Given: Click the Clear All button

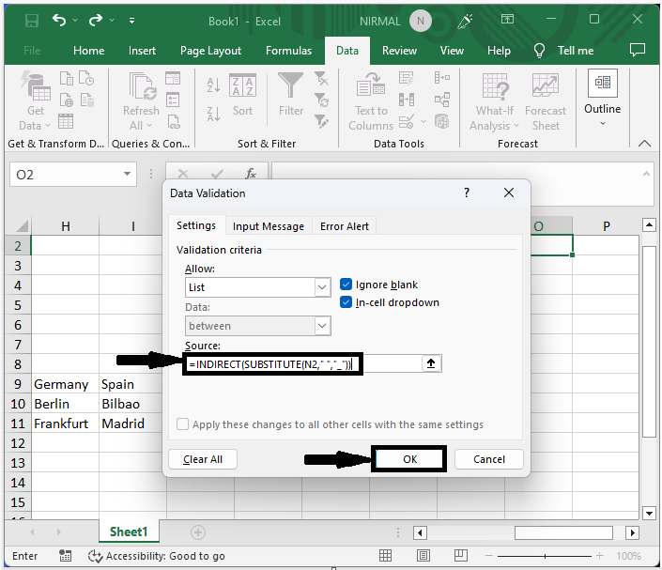Looking at the screenshot, I should (203, 459).
